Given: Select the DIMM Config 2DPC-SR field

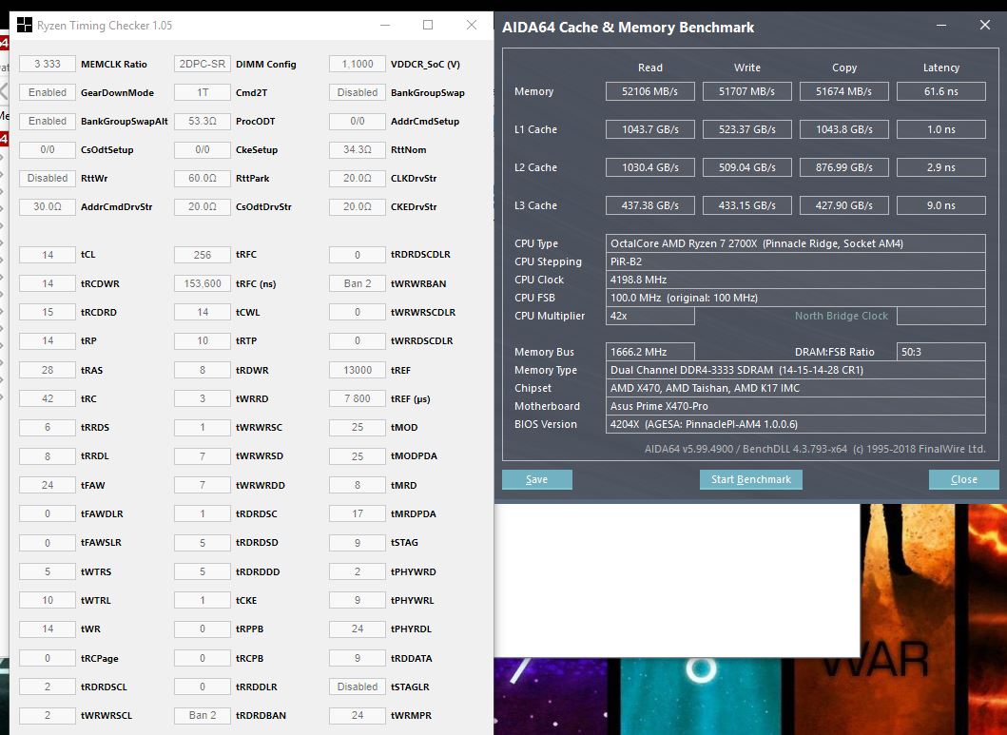Looking at the screenshot, I should coord(203,65).
